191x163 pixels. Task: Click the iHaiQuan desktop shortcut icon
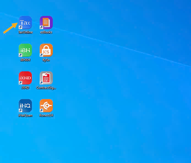(x=25, y=106)
